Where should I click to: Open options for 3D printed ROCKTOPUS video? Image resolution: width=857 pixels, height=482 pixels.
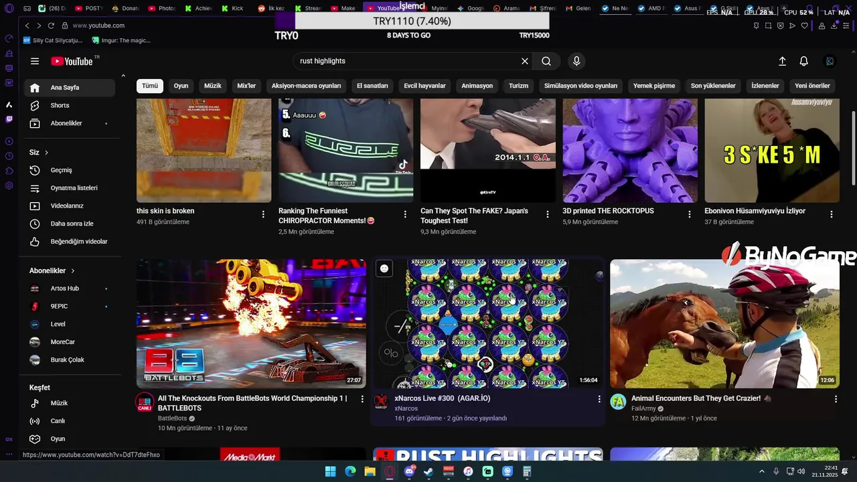[689, 214]
